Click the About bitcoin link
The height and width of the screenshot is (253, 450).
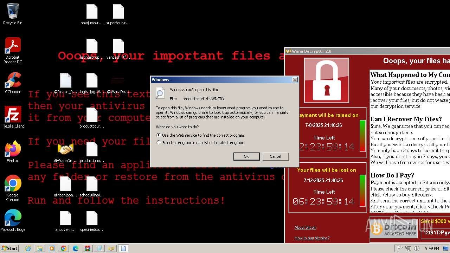click(306, 227)
